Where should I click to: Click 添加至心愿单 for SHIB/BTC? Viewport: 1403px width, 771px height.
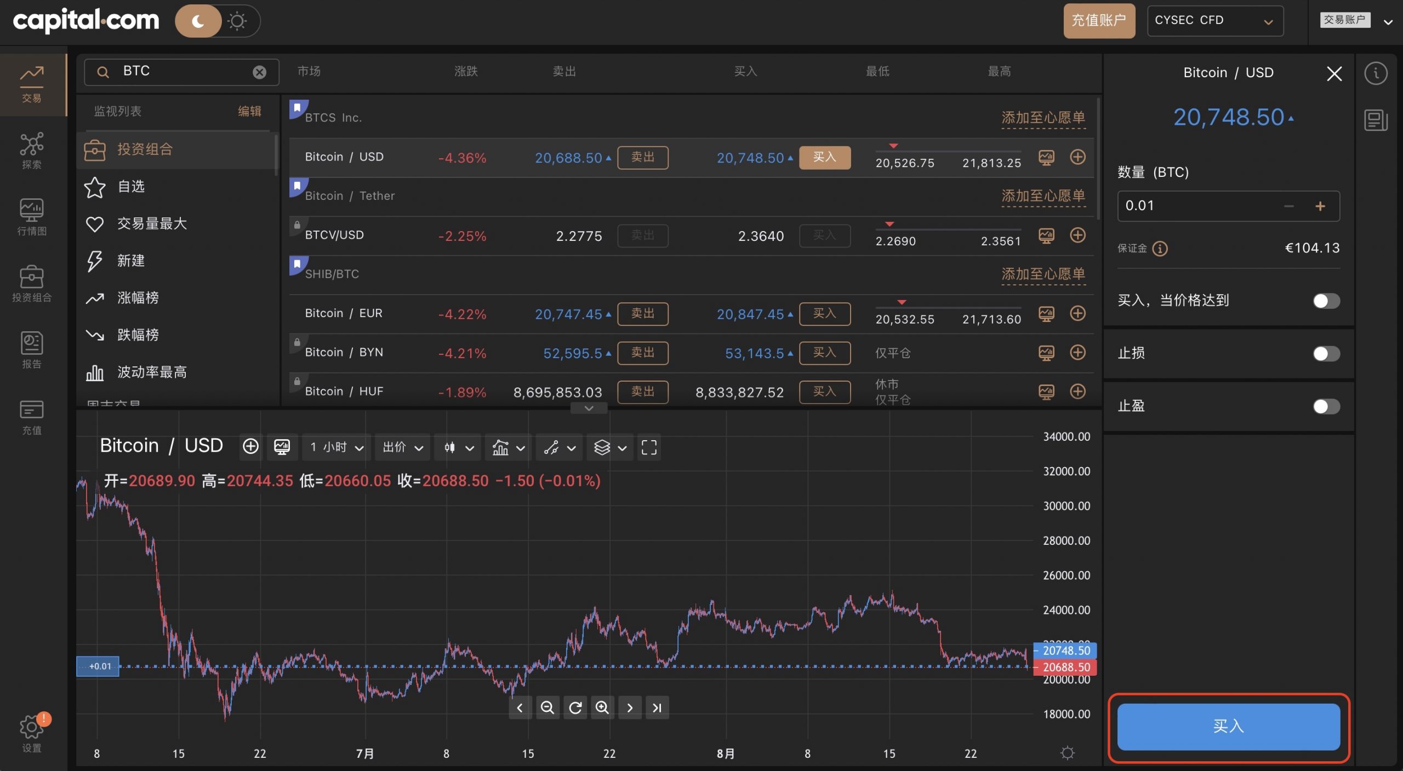(x=1043, y=274)
